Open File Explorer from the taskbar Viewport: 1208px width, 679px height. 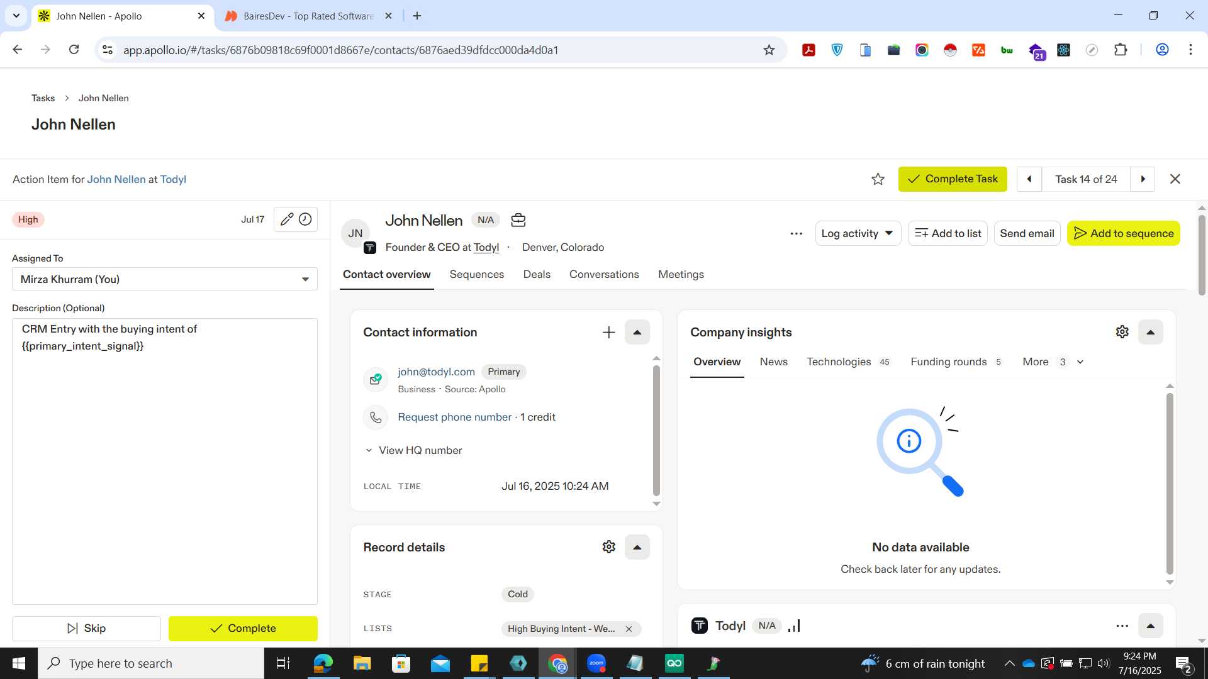pos(362,663)
